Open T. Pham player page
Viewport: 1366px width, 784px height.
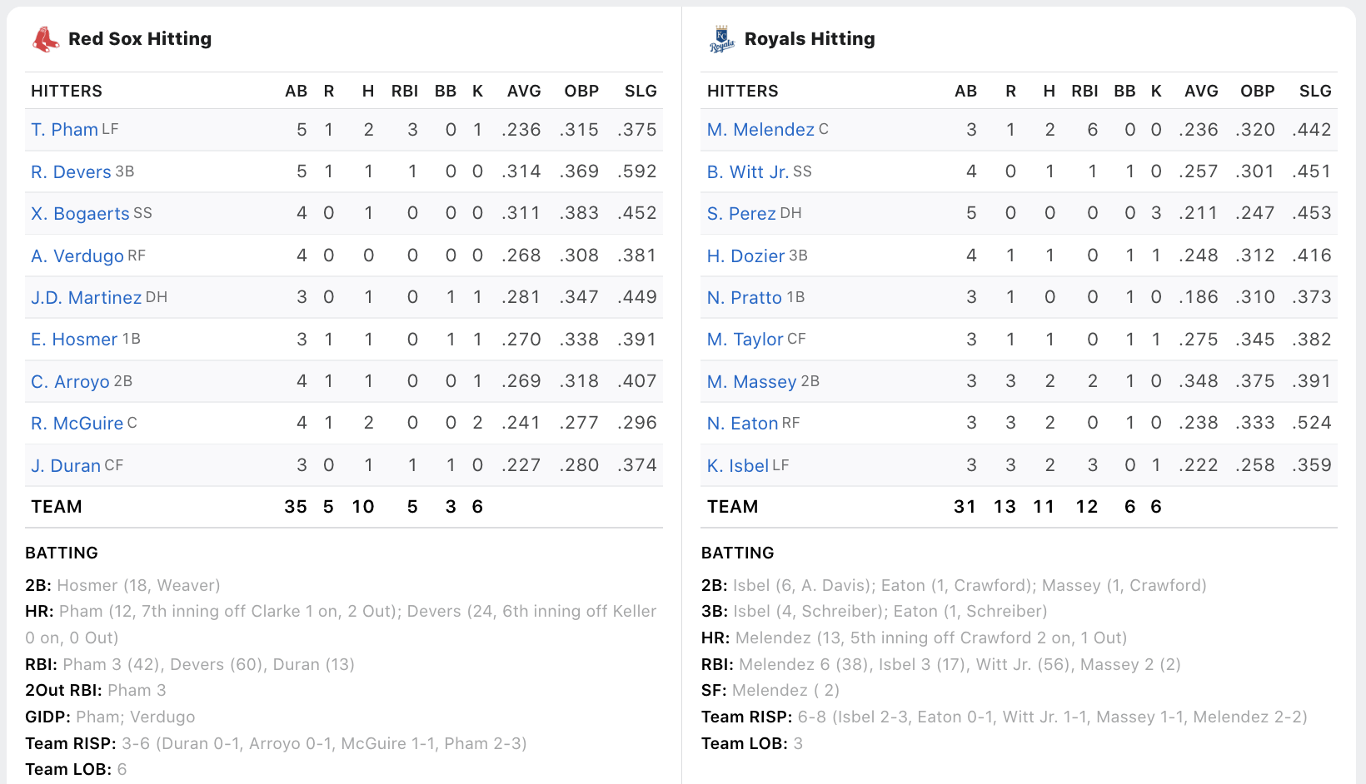(x=64, y=130)
